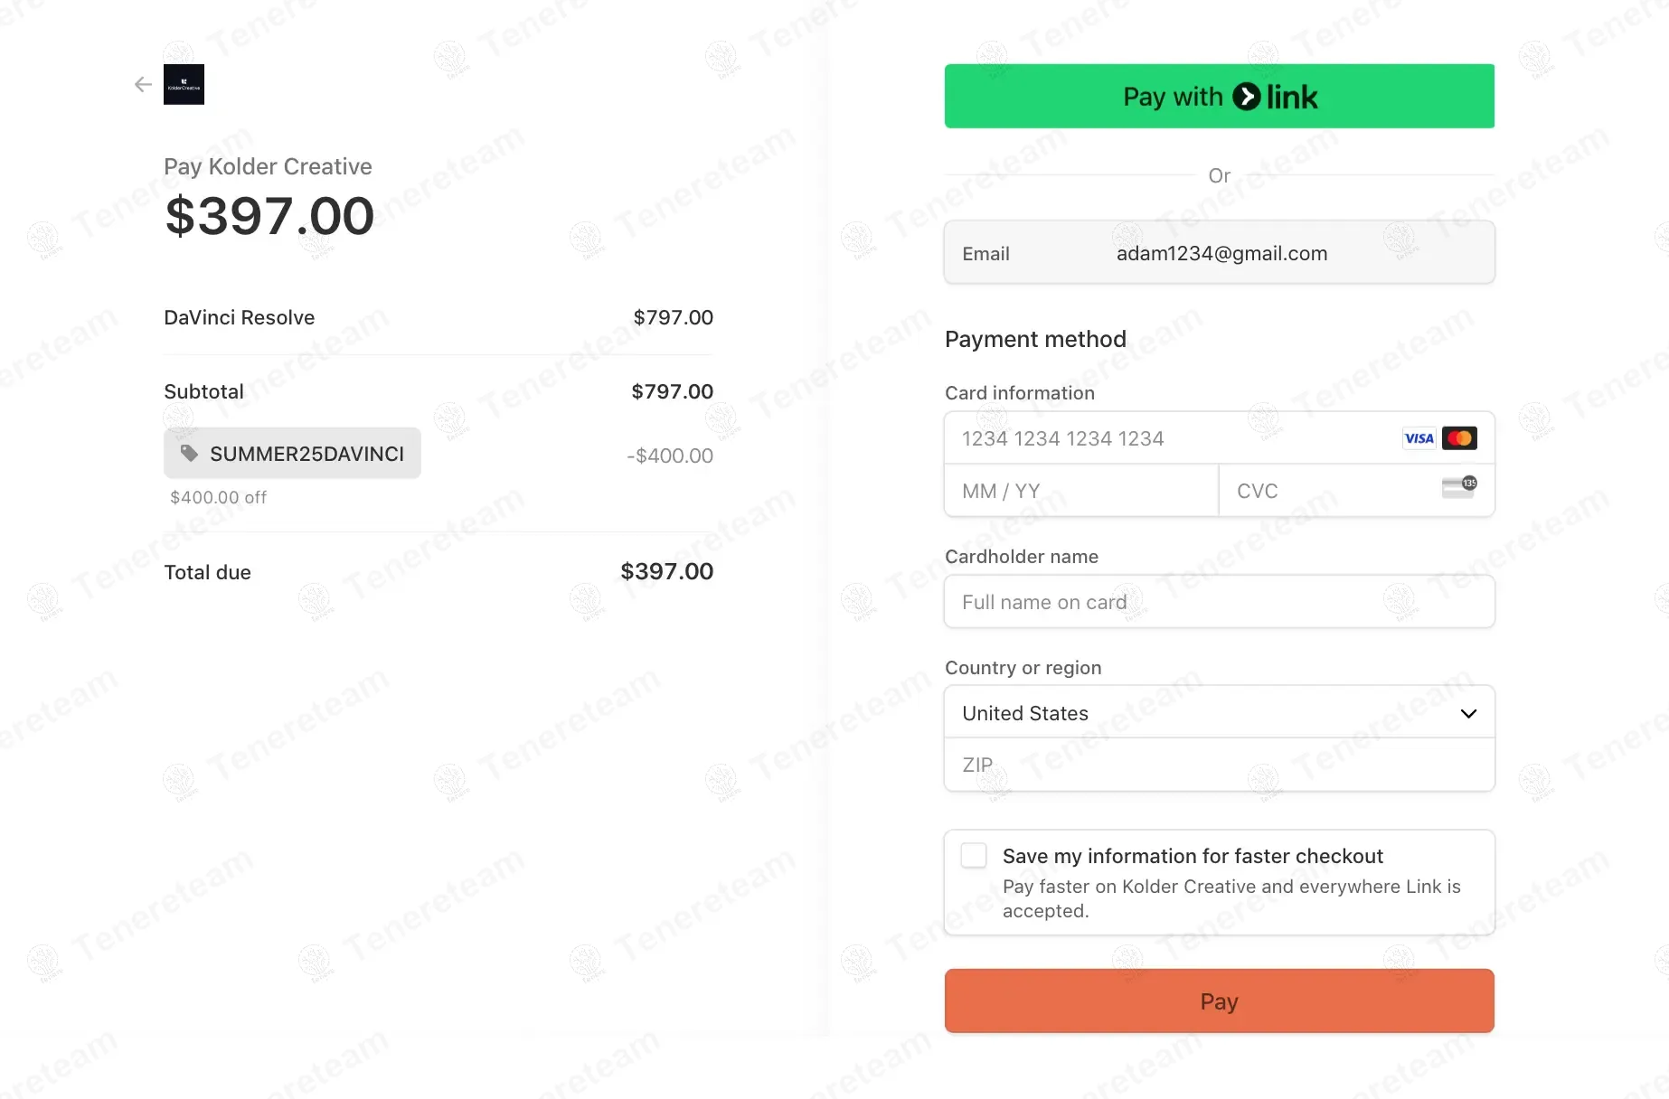Focus the card number field

[1166, 438]
